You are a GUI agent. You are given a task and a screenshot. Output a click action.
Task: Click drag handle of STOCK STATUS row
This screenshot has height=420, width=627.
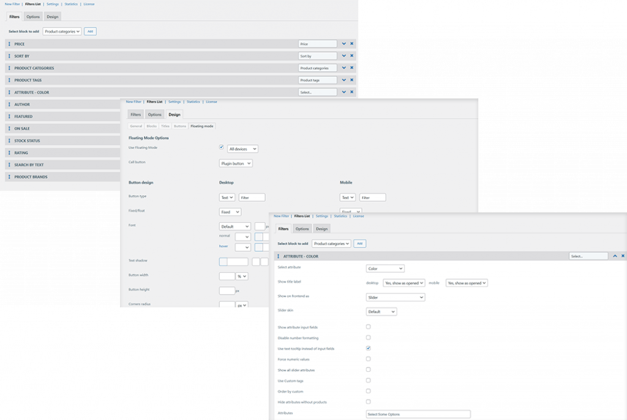pyautogui.click(x=9, y=141)
